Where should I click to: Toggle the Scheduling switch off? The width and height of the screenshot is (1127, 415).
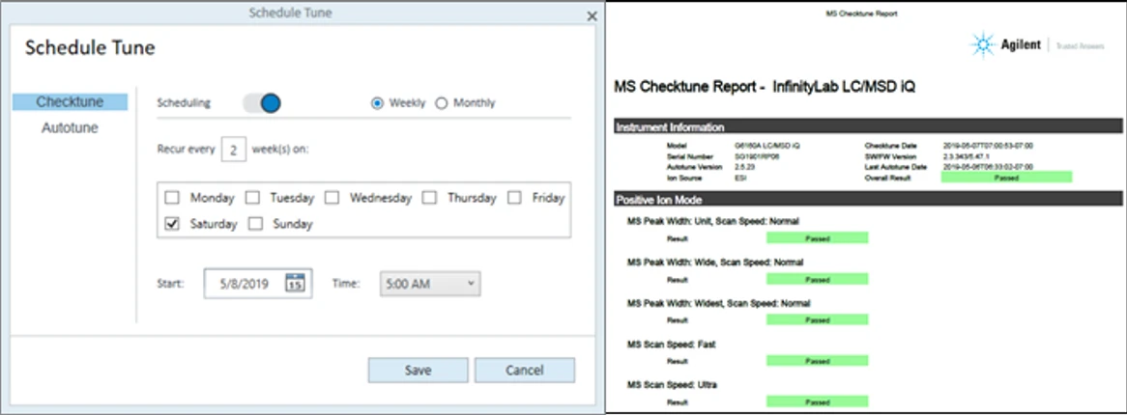click(262, 103)
